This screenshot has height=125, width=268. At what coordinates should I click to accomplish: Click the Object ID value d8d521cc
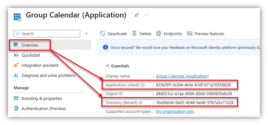[x=194, y=94]
